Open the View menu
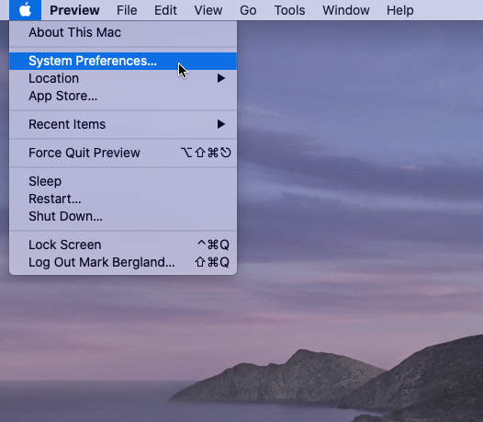This screenshot has height=422, width=483. click(x=208, y=10)
